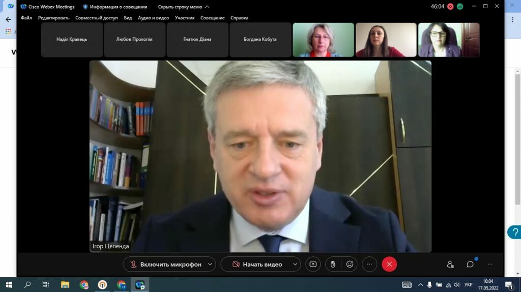Screen dimensions: 521x292
Task: Toggle camera with Начать видео
Action: tap(257, 264)
